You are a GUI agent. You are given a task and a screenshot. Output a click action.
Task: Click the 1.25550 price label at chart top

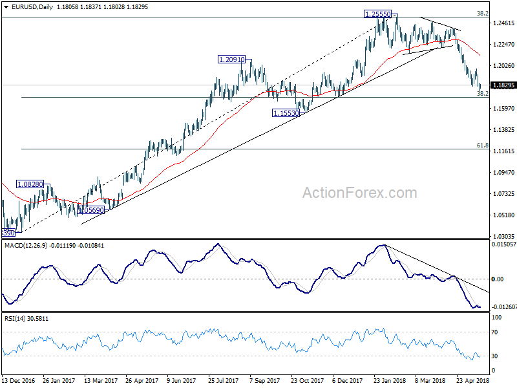tap(378, 14)
